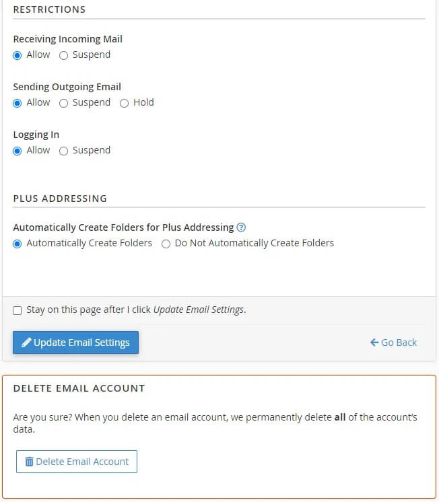Allow Sending Outgoing Email
Viewport: 439px width, 502px height.
click(x=18, y=103)
